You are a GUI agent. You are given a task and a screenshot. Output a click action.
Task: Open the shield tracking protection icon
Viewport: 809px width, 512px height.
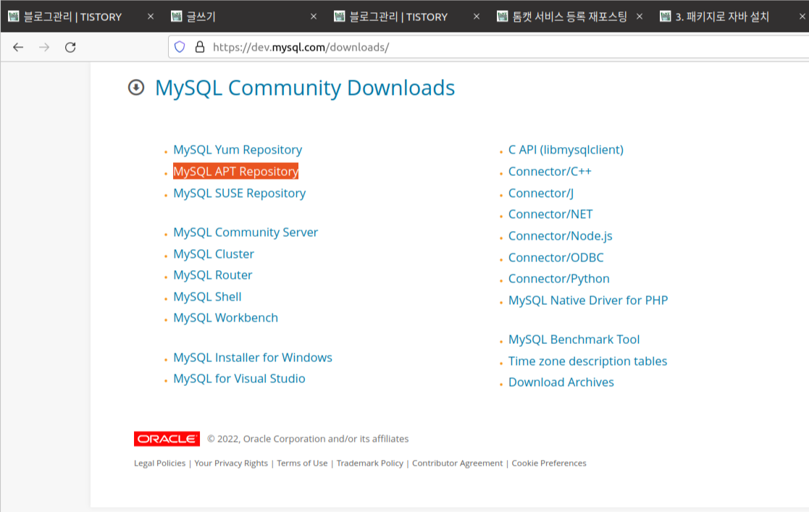[x=180, y=47]
